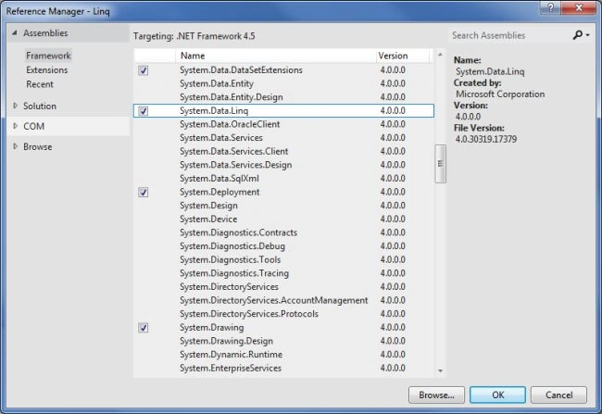The image size is (602, 414).
Task: Select System.DirectoryServices.Protocols row
Action: (x=283, y=314)
